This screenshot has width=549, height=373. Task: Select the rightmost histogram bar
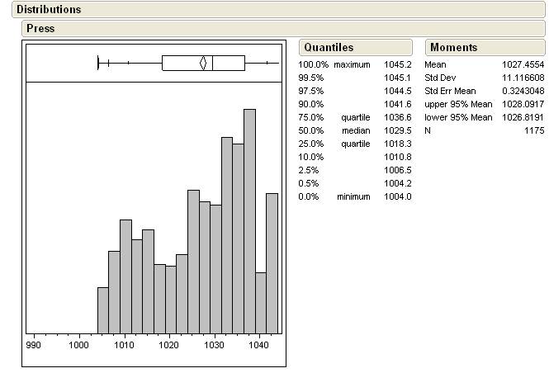click(x=272, y=262)
